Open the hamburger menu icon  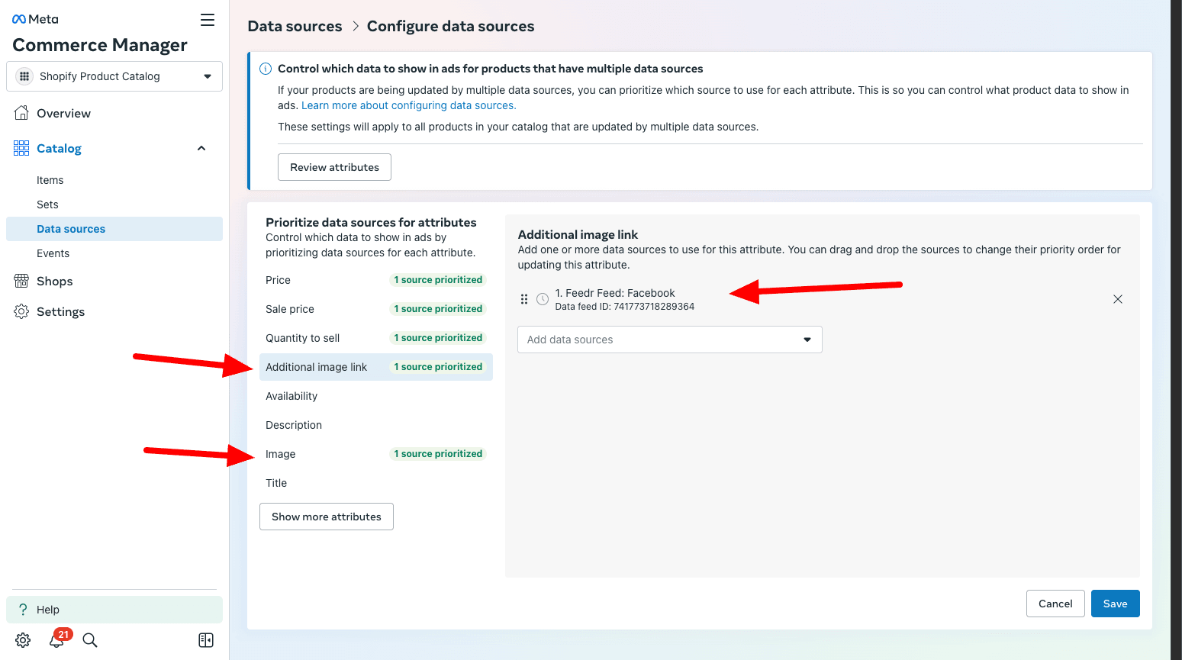click(x=207, y=20)
